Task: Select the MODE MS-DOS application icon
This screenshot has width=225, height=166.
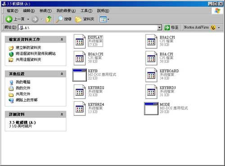Action: 151,109
